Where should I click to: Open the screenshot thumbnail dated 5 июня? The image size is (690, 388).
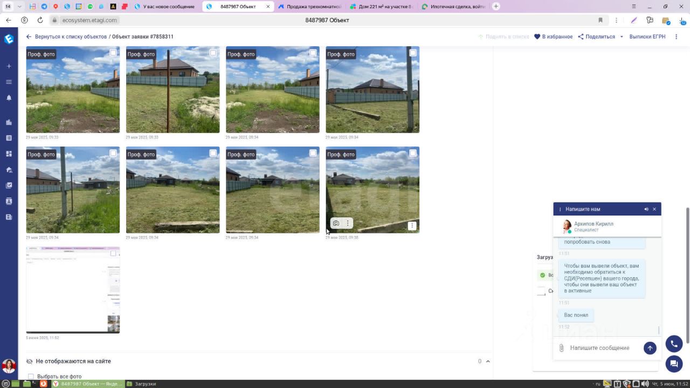coord(73,290)
